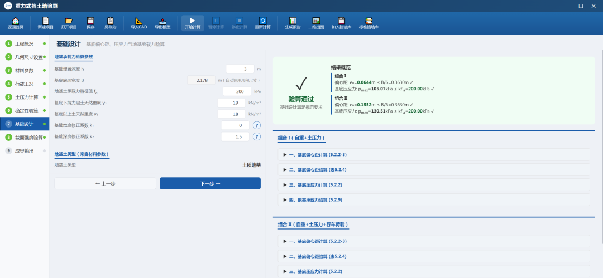The width and height of the screenshot is (603, 278).
Task: Expand 组合 II 基底偏心距计算 (5.2.2-3)
Action: (433, 241)
